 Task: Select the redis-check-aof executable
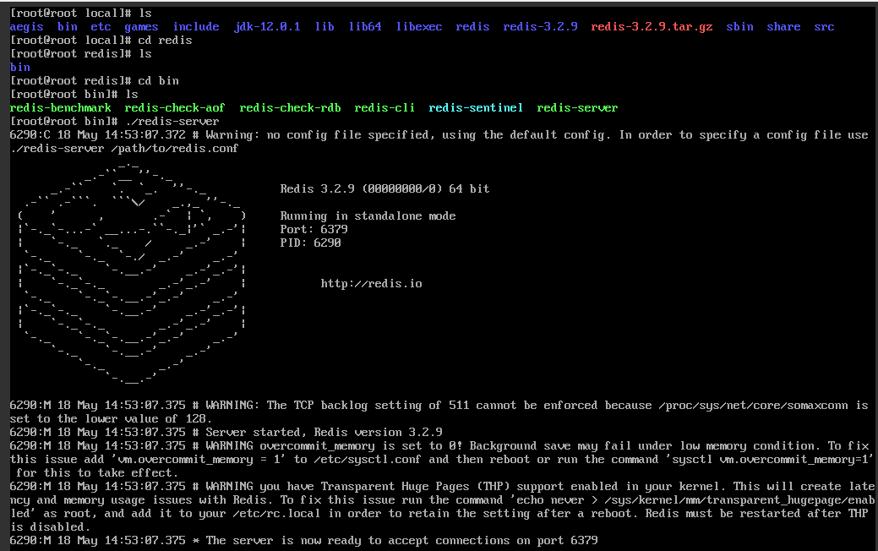coord(175,107)
